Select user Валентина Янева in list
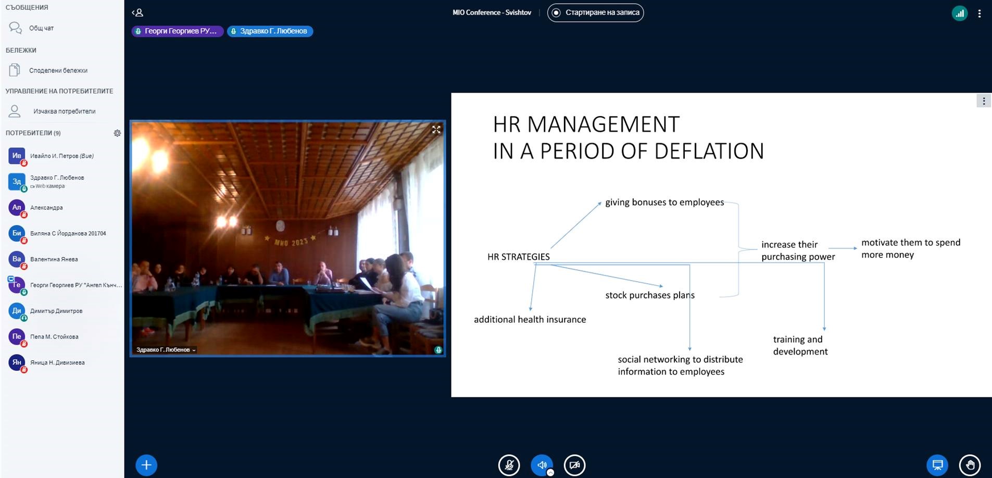The image size is (992, 478). click(54, 259)
